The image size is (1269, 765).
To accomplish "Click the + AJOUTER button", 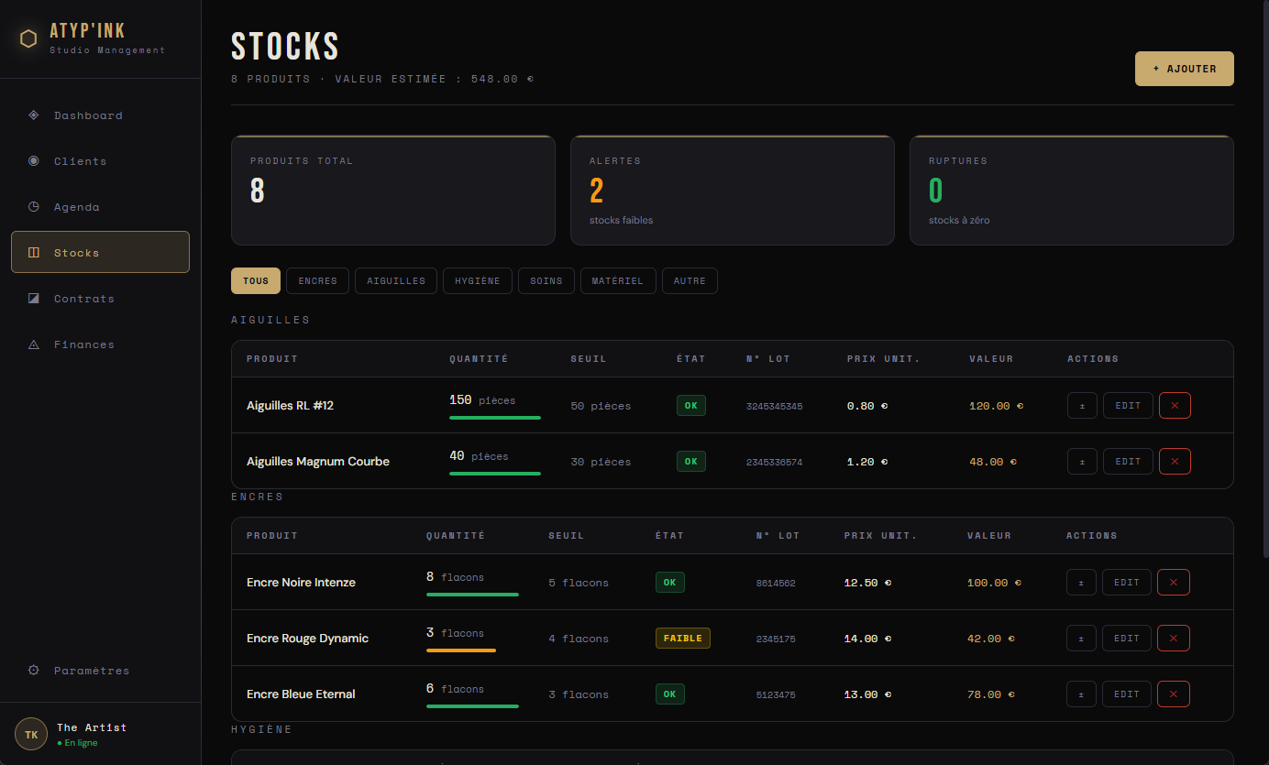I will [x=1185, y=69].
